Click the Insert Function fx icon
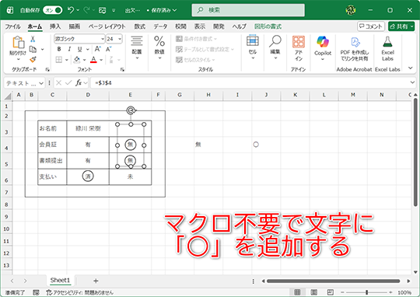Screen dimensions: 420x297 (x=79, y=83)
